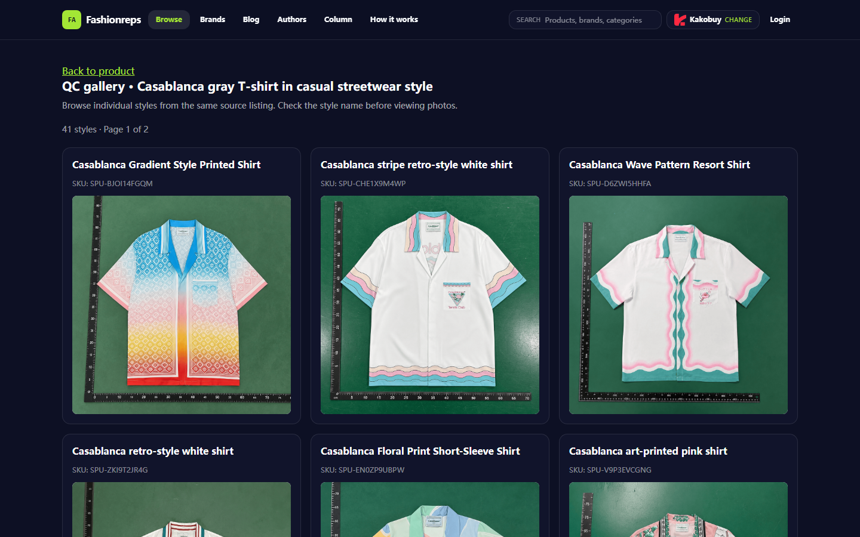Screen dimensions: 860x537
Task: View the floral print short-sleeve shirt photo
Action: coord(430,510)
